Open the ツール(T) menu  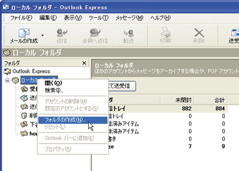click(98, 18)
